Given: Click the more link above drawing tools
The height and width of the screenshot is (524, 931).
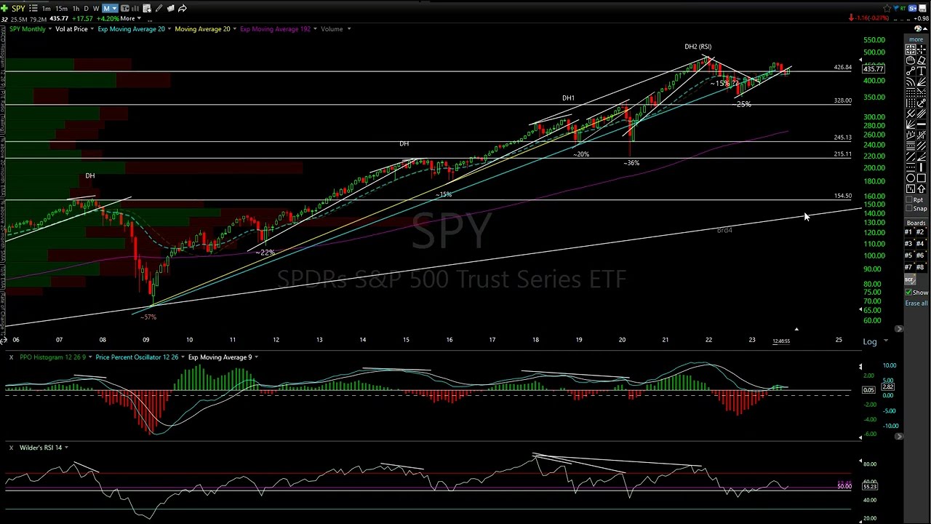Looking at the screenshot, I should point(916,39).
